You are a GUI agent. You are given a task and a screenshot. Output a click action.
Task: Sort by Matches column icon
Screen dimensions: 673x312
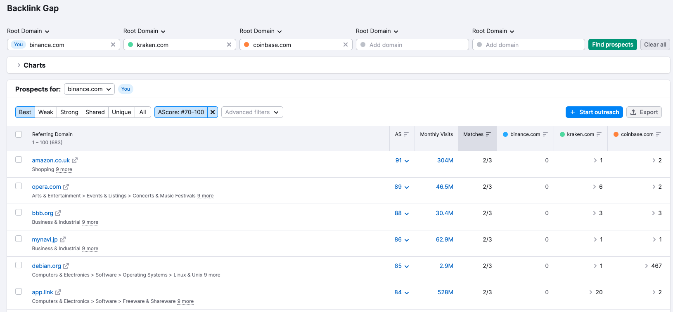(488, 134)
